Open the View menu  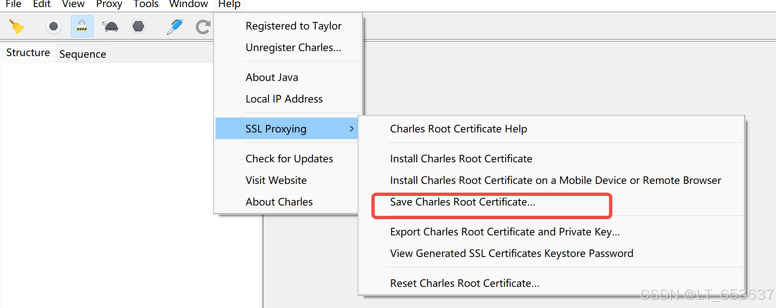coord(73,4)
